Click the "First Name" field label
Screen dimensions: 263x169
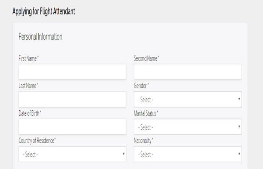point(29,59)
